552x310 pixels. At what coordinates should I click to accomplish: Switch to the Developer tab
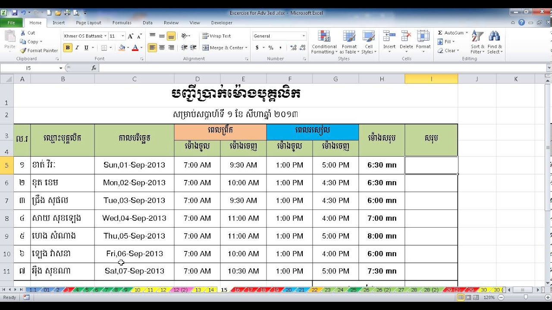(222, 23)
